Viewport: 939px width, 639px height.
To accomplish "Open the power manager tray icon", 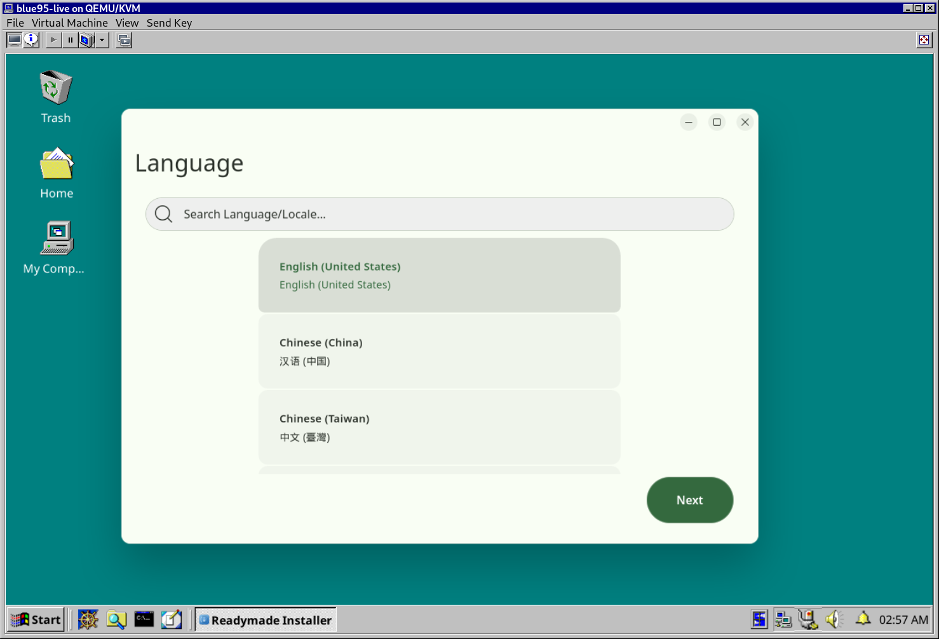I will [808, 619].
